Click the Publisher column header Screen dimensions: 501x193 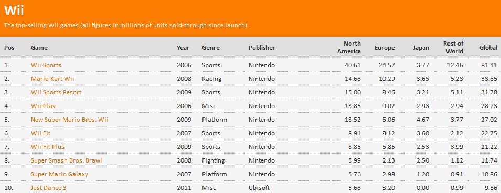click(x=262, y=48)
